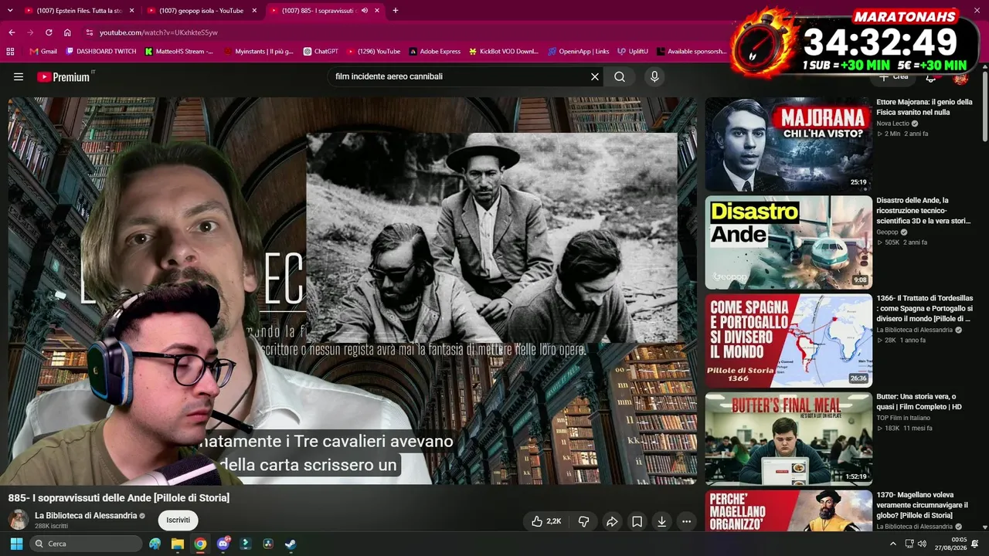The width and height of the screenshot is (989, 556).
Task: Open a new browser tab
Action: click(396, 11)
